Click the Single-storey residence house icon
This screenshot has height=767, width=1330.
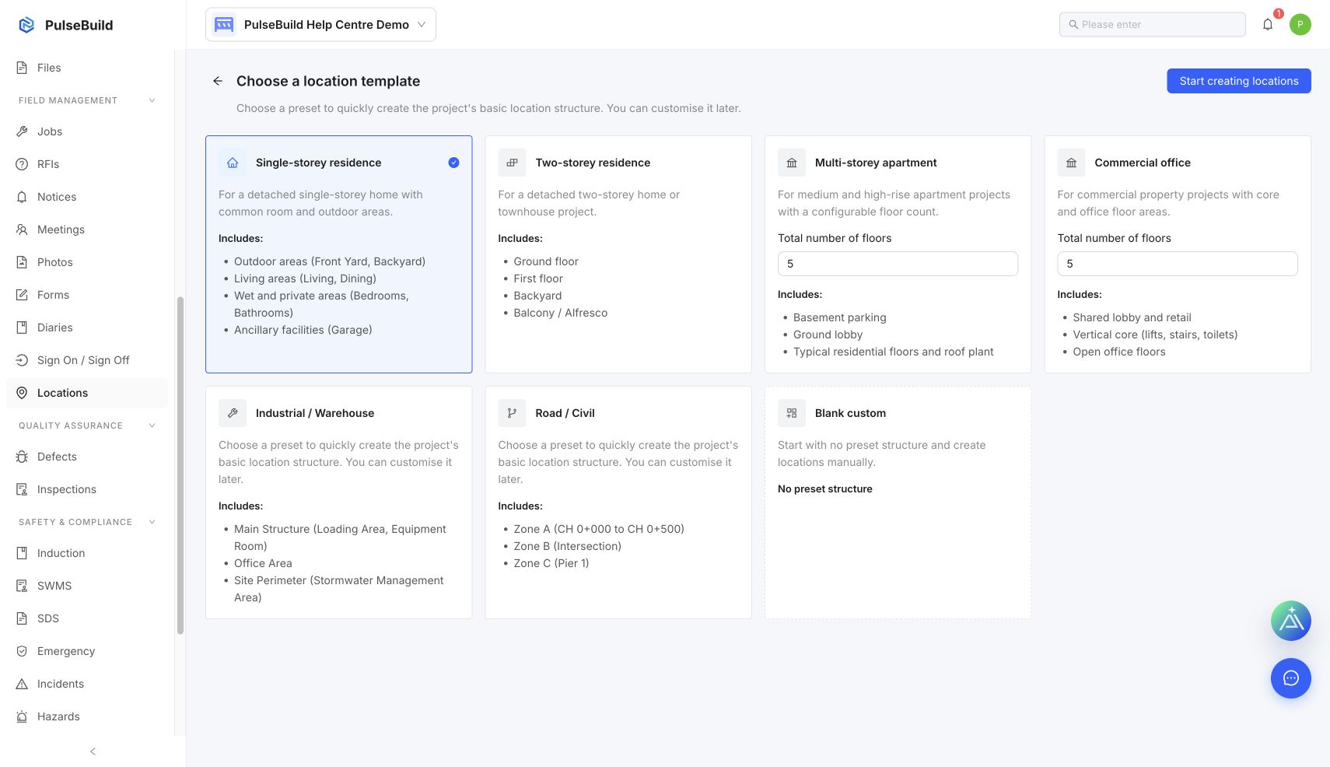[233, 163]
